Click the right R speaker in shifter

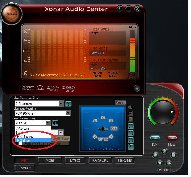111,121
